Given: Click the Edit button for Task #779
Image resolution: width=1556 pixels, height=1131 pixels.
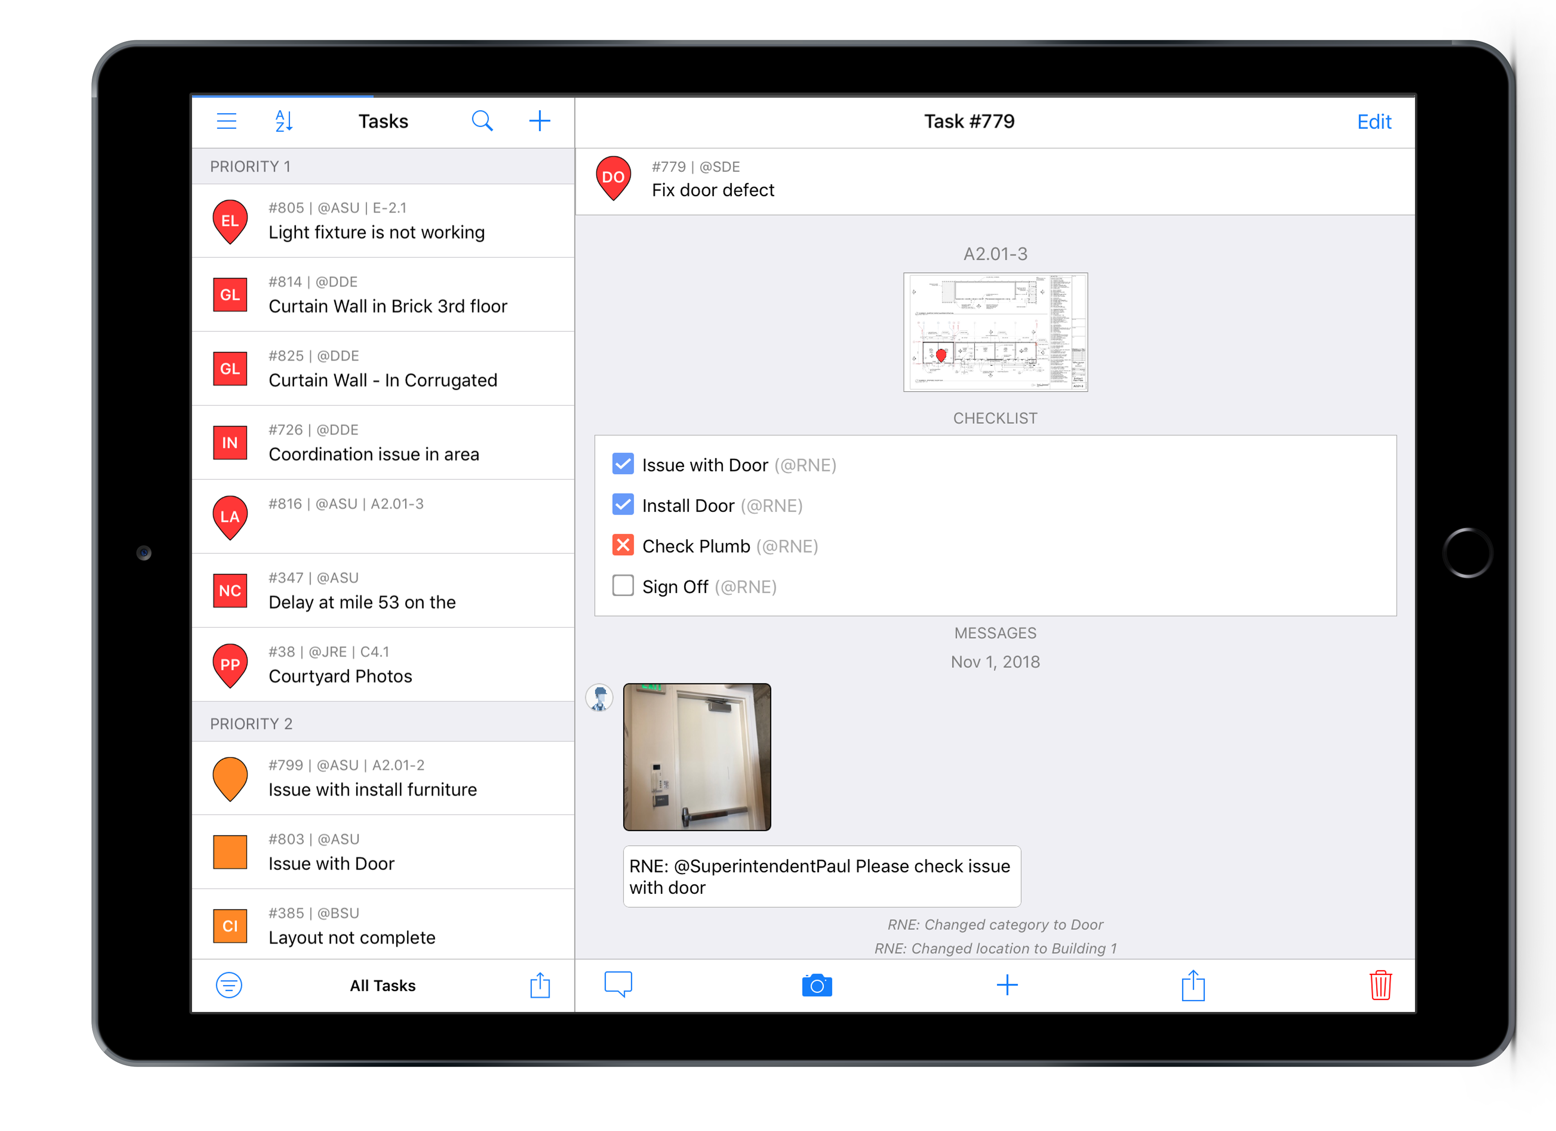Looking at the screenshot, I should pyautogui.click(x=1373, y=122).
